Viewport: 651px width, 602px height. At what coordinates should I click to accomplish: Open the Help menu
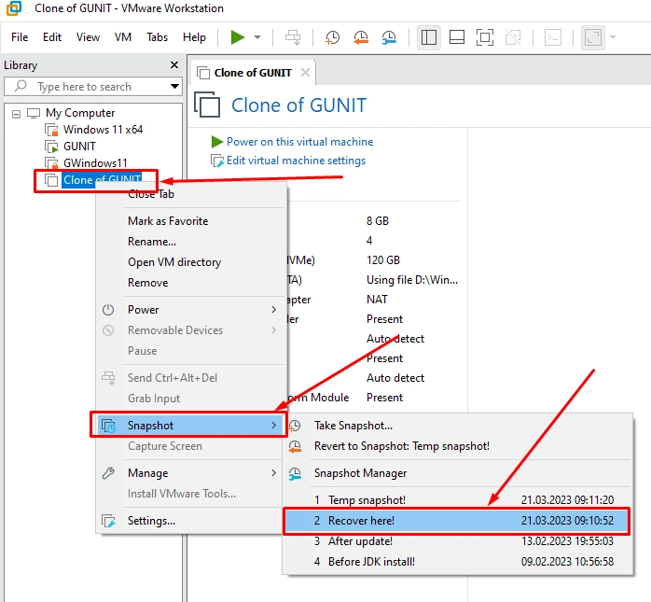[194, 37]
